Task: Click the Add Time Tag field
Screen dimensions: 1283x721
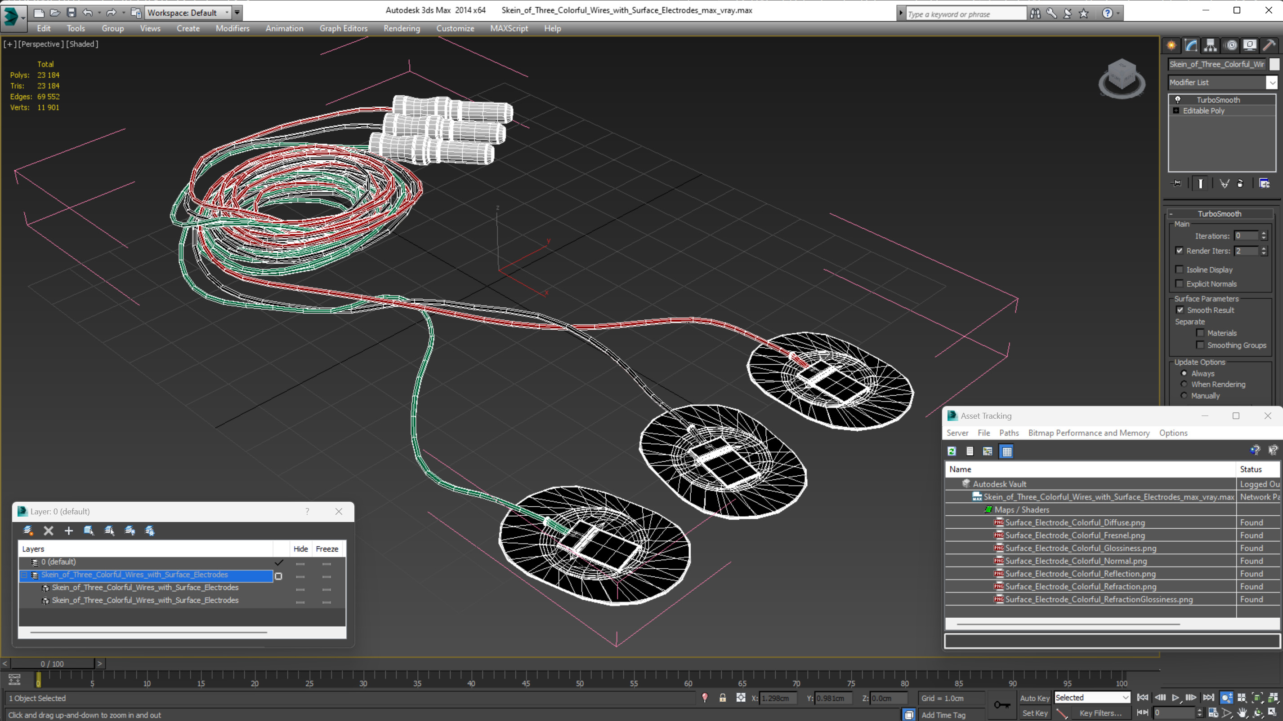Action: tap(943, 715)
